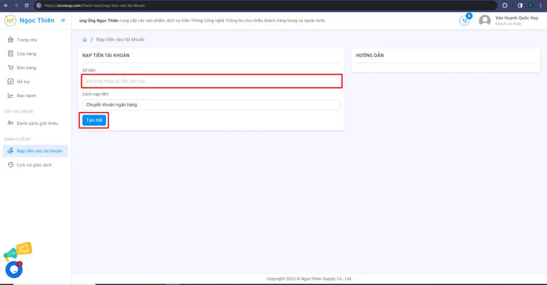Viewport: 547px width, 285px height.
Task: Open the Let's Chat messenger bubble
Action: click(14, 270)
